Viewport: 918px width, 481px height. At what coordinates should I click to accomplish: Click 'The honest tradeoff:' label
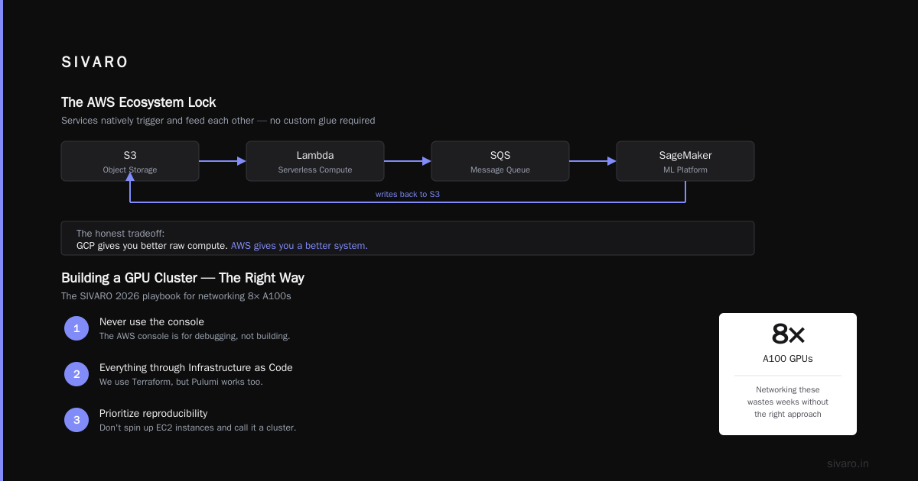(x=120, y=234)
